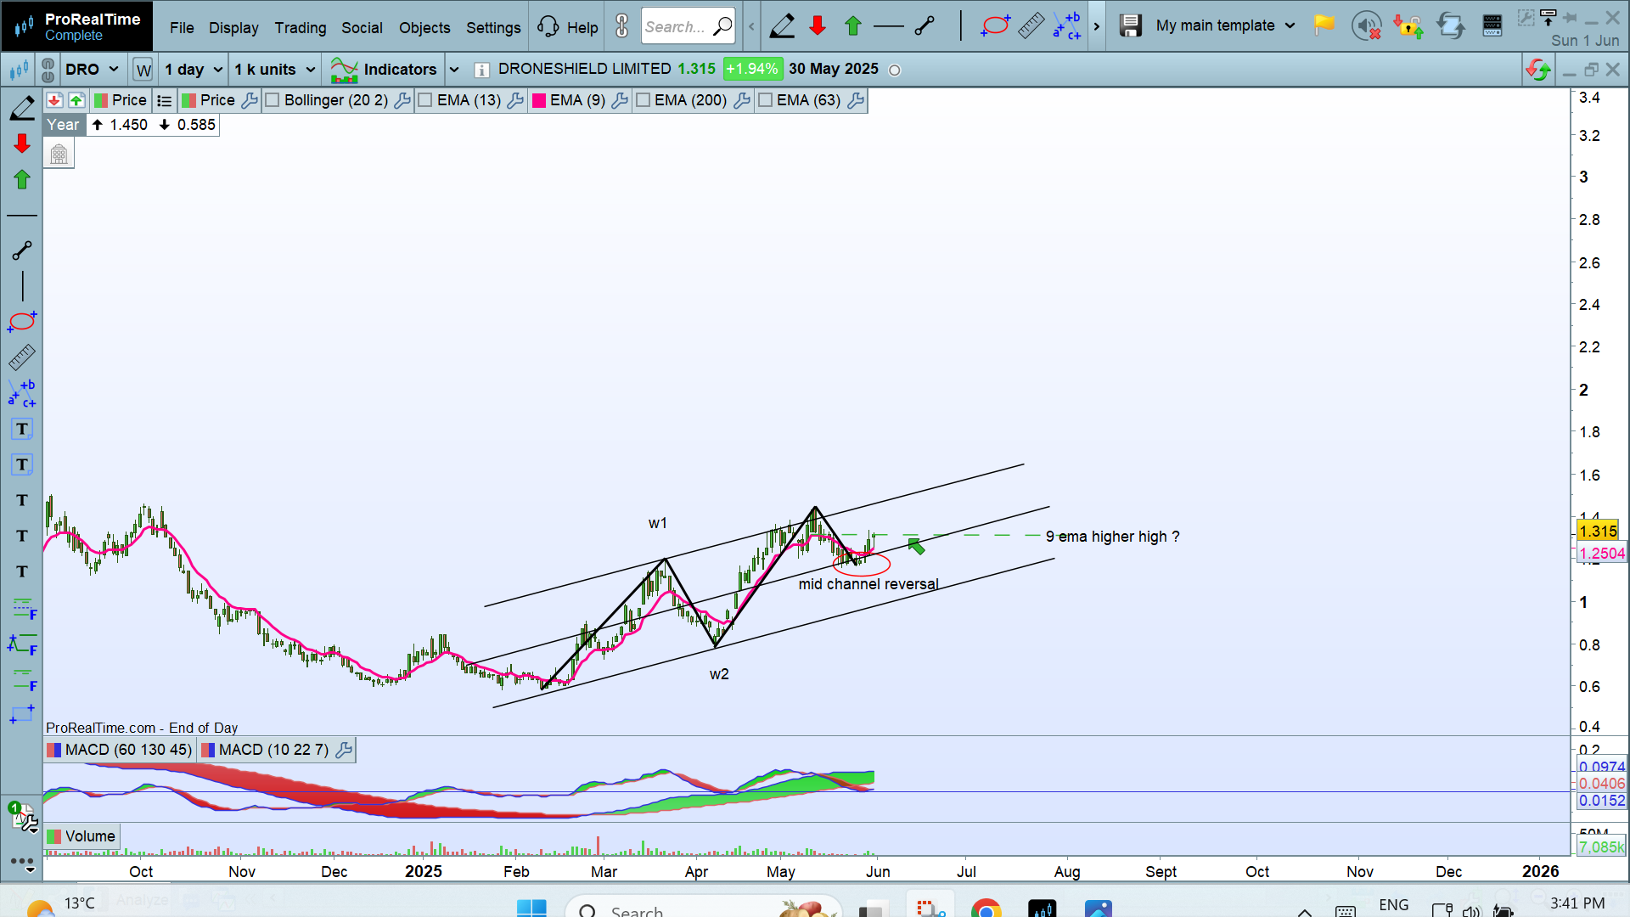Click the Indicators button

point(383,70)
